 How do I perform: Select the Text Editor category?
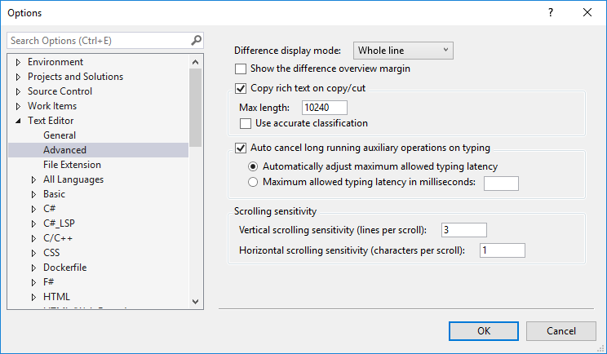click(51, 121)
